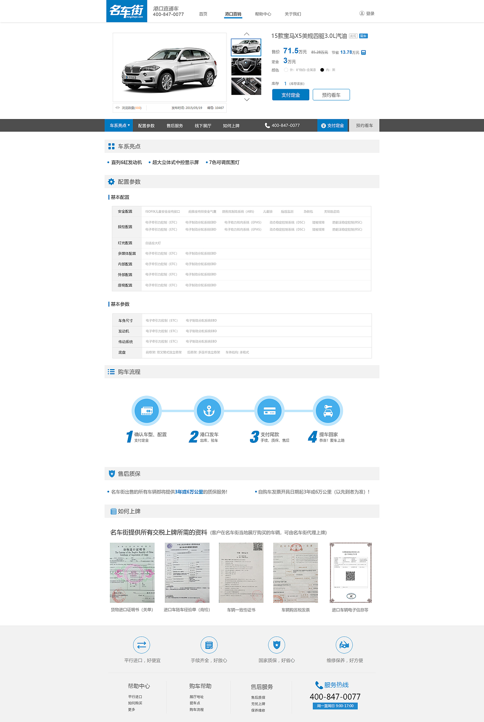The height and width of the screenshot is (722, 484).
Task: Click the four-squares 车系亮点 heading icon
Action: [111, 146]
